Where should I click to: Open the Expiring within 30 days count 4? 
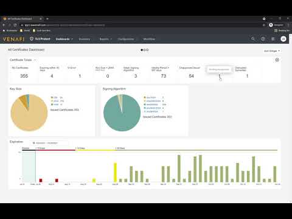click(52, 76)
